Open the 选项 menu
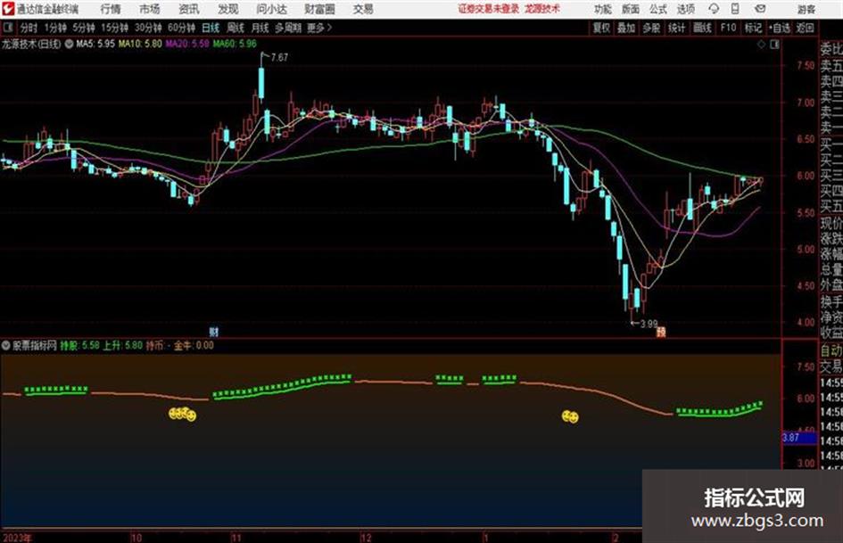 686,9
